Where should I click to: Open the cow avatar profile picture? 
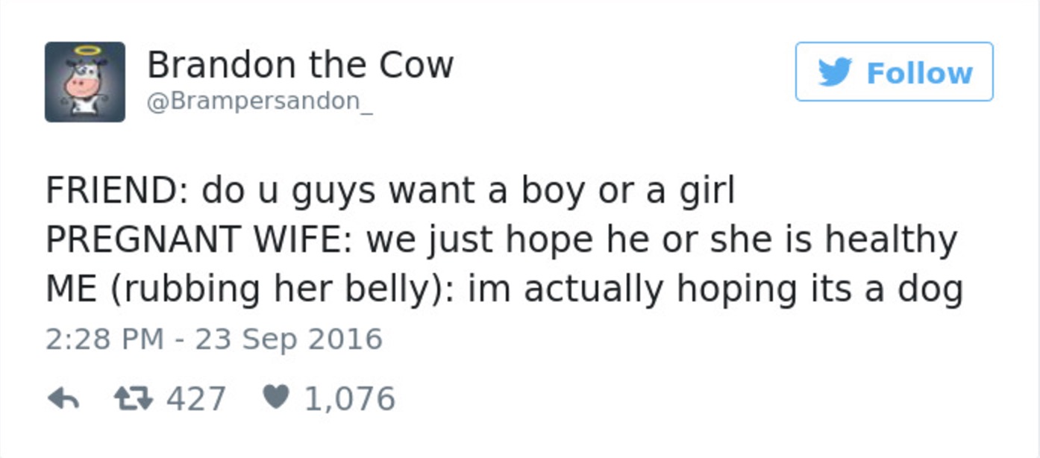(x=85, y=82)
